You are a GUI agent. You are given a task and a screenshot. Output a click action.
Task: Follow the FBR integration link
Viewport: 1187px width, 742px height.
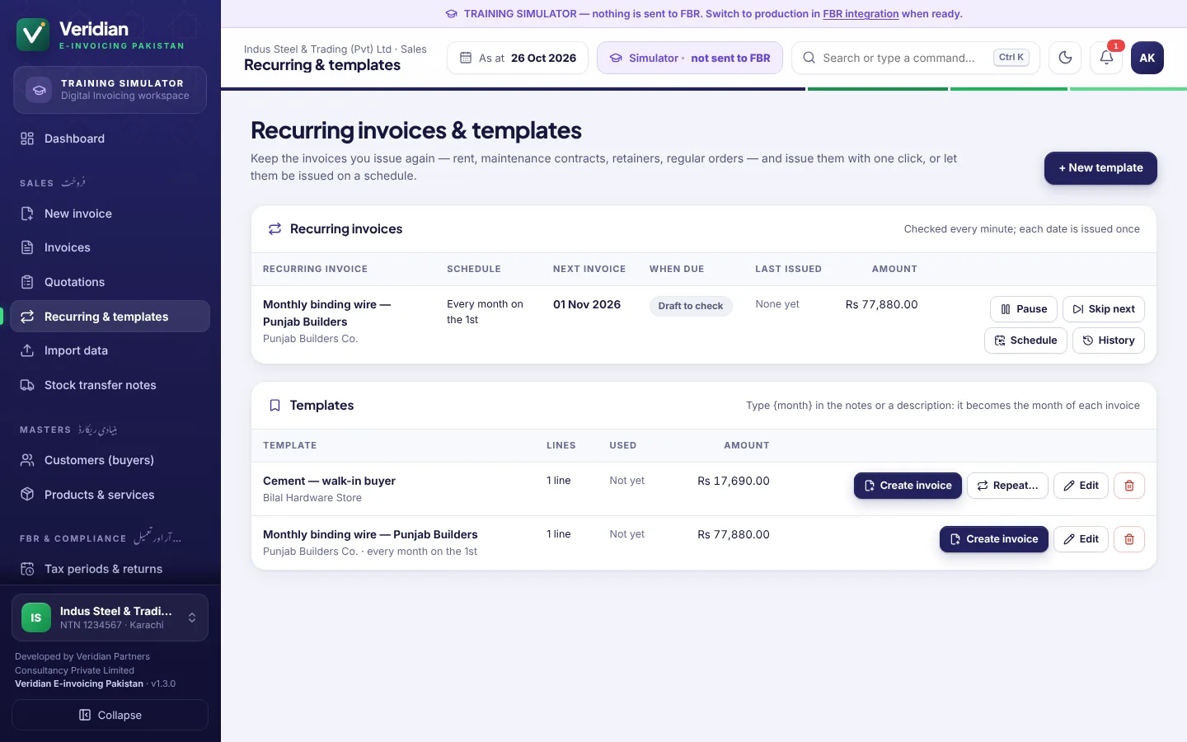point(861,14)
